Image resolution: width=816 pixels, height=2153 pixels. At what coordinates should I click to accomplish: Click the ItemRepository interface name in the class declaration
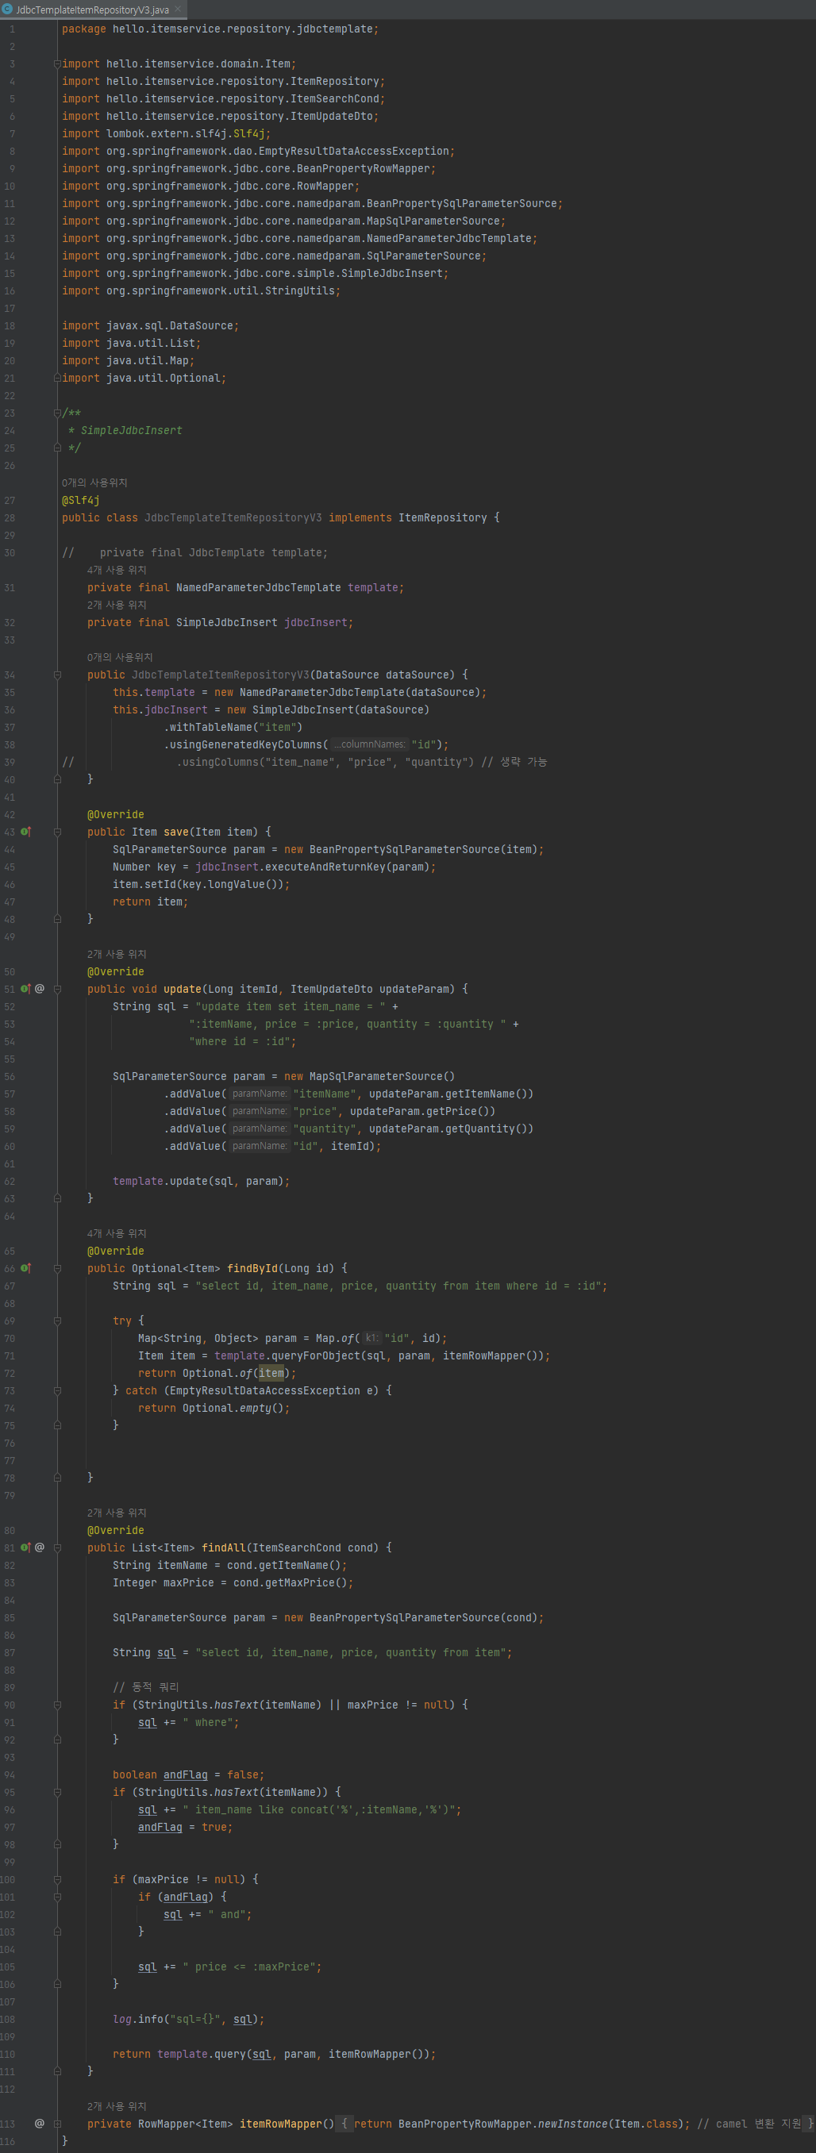442,517
